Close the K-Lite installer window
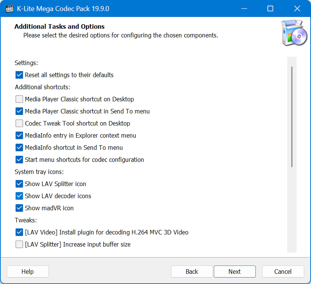 tap(297, 9)
